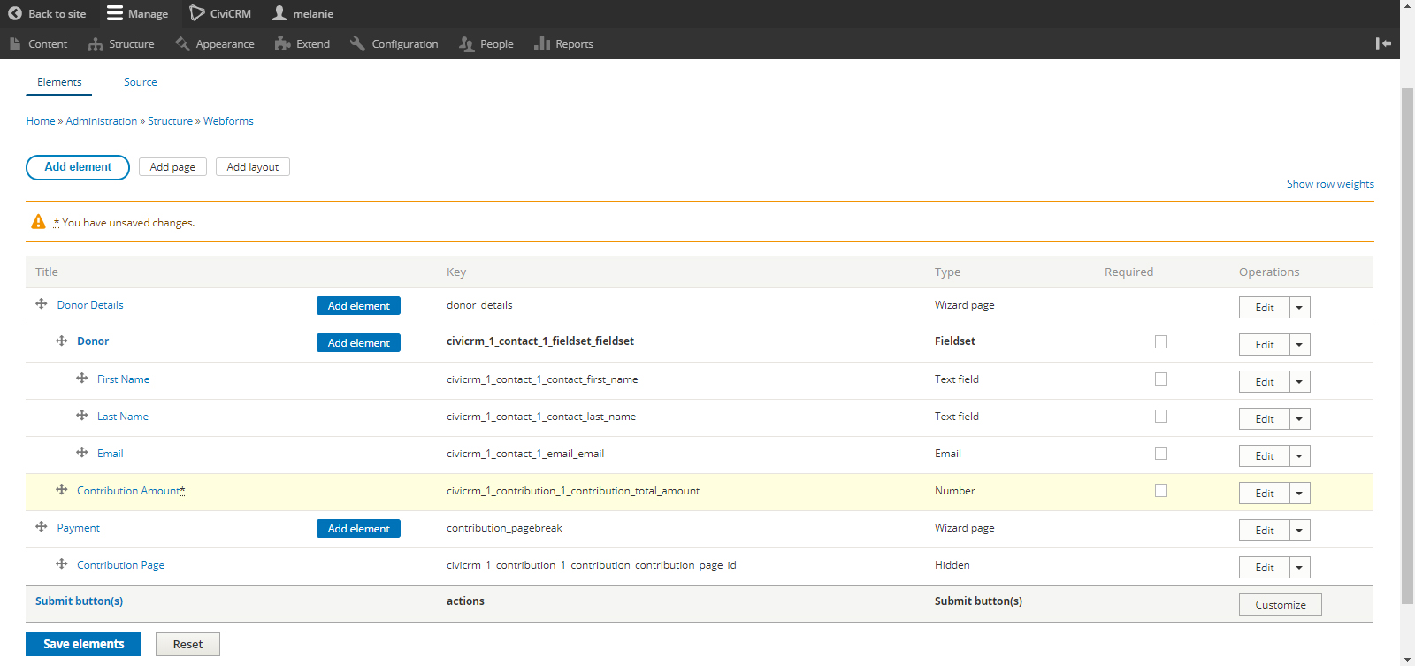Viewport: 1415px width, 666px height.
Task: Grab the drag handle for Last Name
Action: (81, 415)
